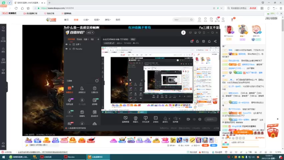Click the chat message input field

click(x=245, y=144)
